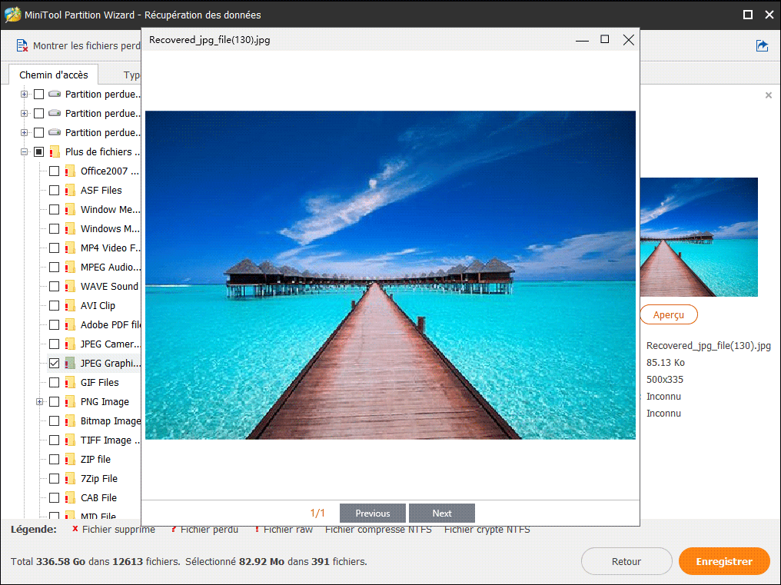Click the ASF Files folder icon
Image resolution: width=781 pixels, height=585 pixels.
(x=70, y=191)
